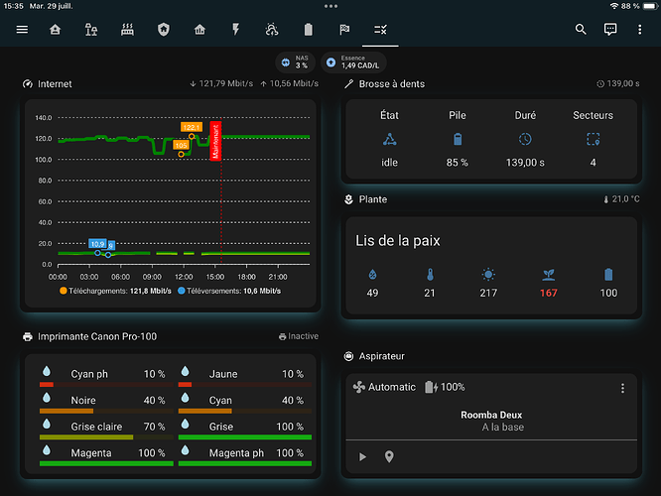Open the hamburger sidebar menu

point(22,30)
